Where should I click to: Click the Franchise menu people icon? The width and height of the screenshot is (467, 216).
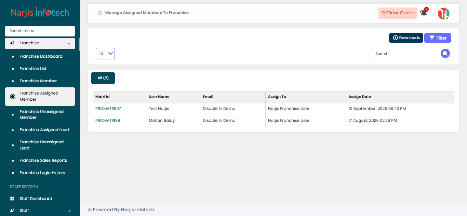pyautogui.click(x=12, y=43)
